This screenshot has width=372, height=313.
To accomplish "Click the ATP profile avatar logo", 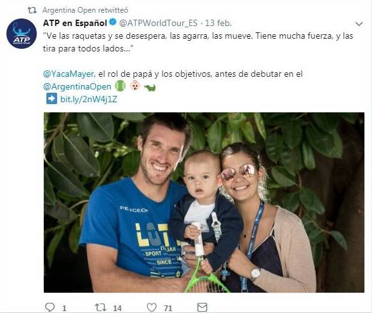I will [x=22, y=34].
